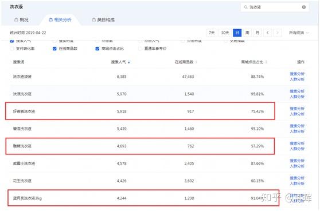The image size is (320, 211).
Task: Open 人群分析 for 雕牌洗衣液 row
Action: coord(297,149)
